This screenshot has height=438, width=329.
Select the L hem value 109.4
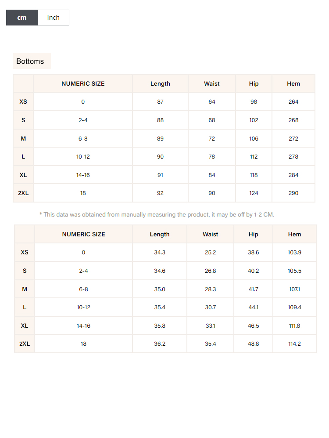pyautogui.click(x=294, y=307)
